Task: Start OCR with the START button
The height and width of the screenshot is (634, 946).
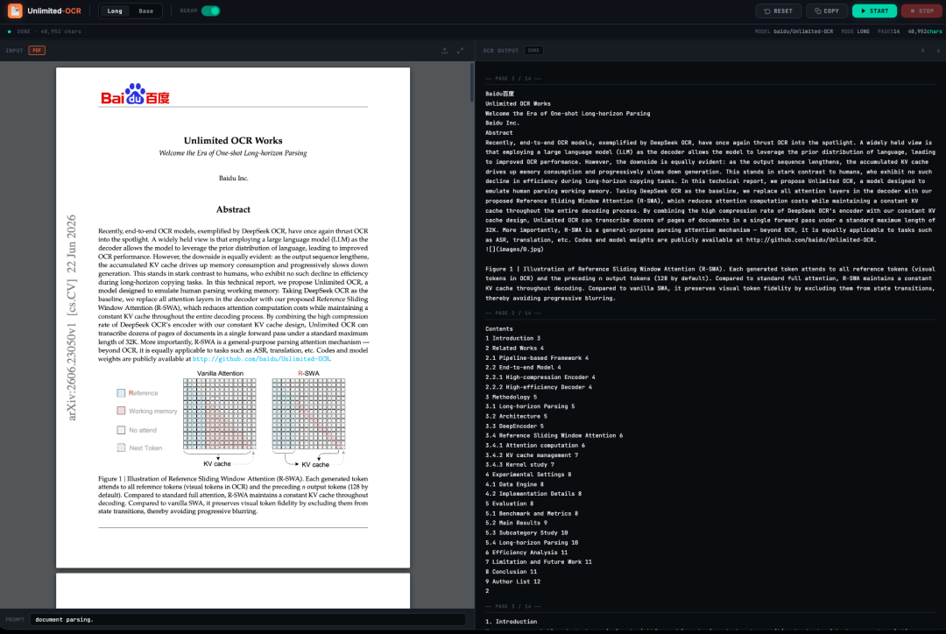Action: [874, 11]
